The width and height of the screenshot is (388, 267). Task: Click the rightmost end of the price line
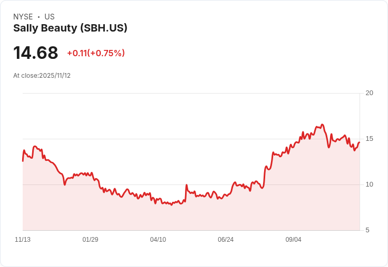coord(359,142)
